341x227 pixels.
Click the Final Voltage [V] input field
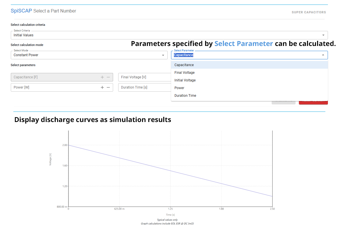(x=145, y=77)
